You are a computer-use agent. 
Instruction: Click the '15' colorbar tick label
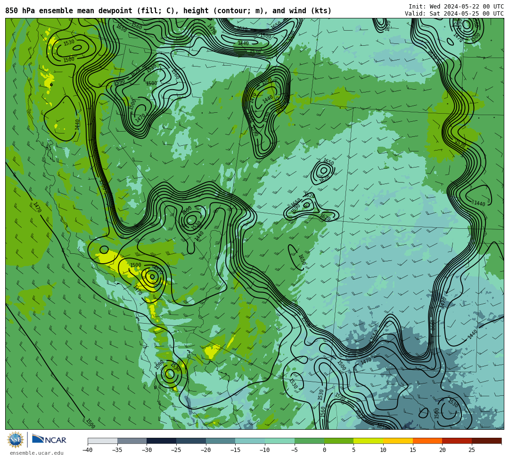pos(412,450)
